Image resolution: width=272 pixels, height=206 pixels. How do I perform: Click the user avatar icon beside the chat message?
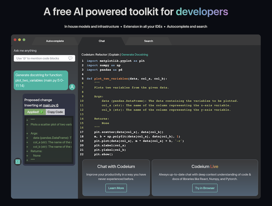pyautogui.click(x=72, y=87)
